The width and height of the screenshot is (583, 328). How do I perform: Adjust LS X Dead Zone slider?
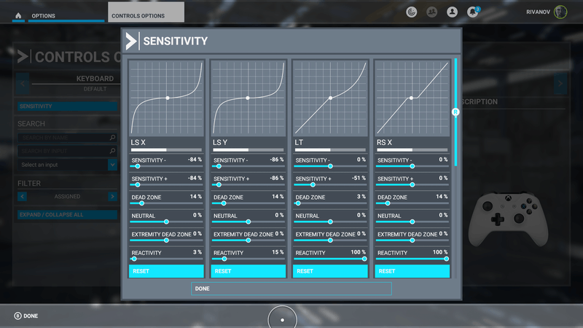point(166,203)
